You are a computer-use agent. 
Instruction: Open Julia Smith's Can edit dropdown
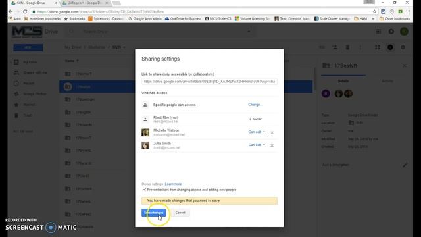coord(257,145)
